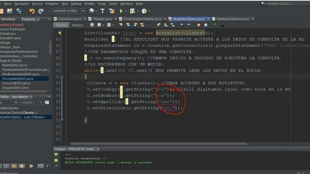The image size is (310, 174).
Task: Open the <empty> filter dropdown in Navigator
Action: click(41, 102)
